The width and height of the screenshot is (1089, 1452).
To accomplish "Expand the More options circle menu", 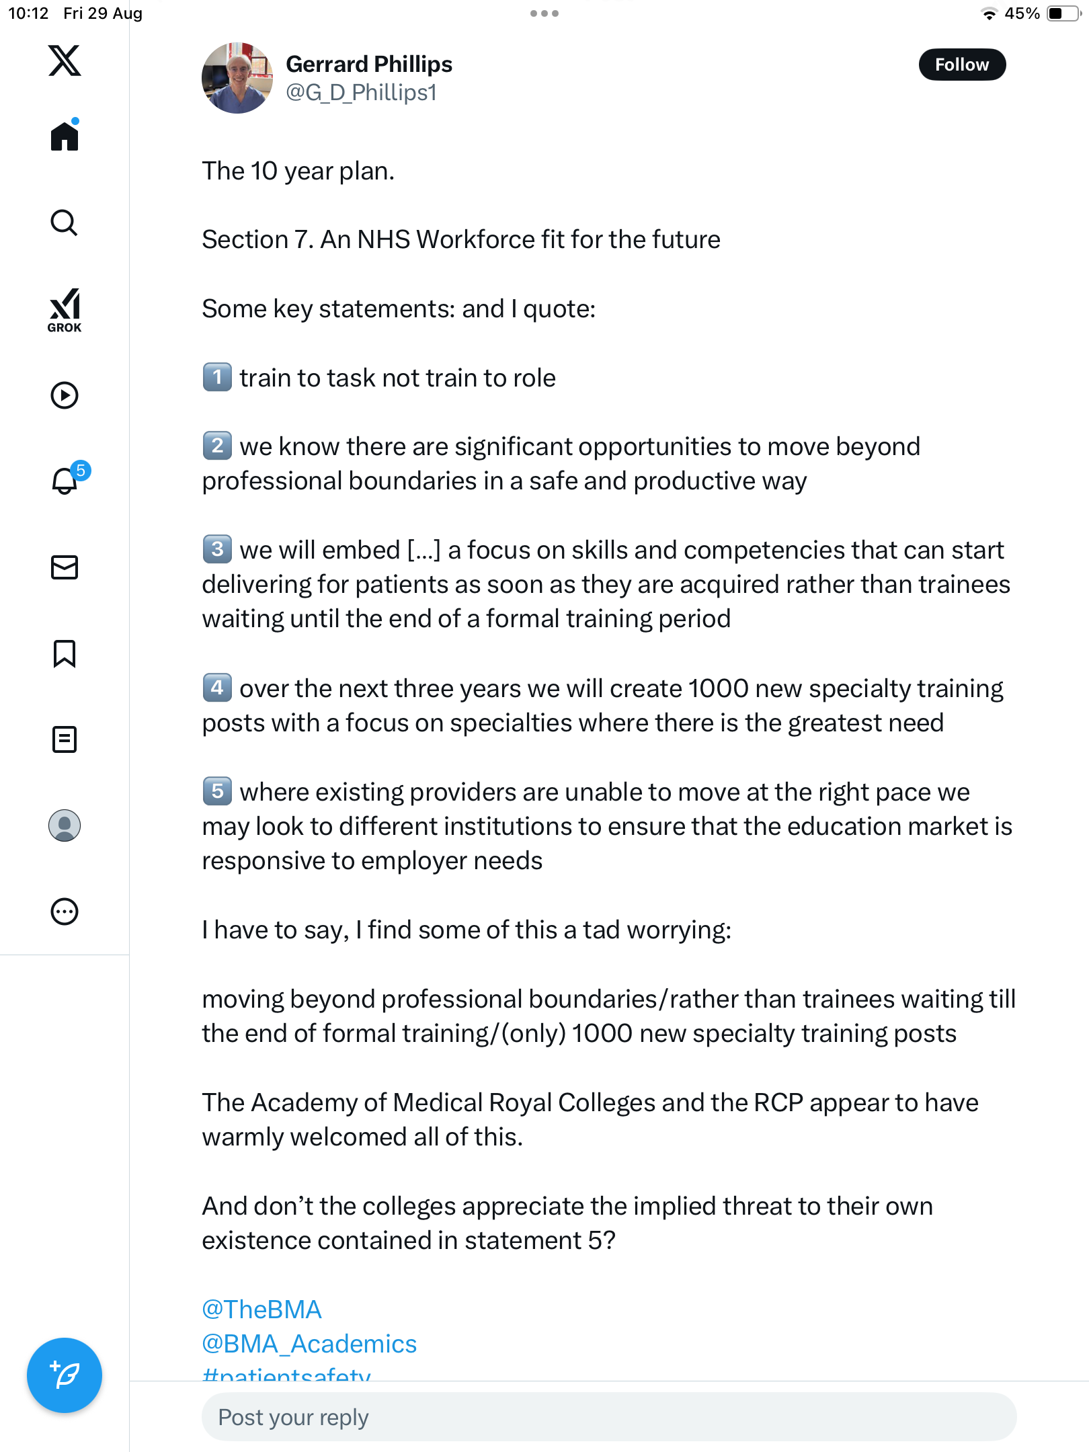I will pyautogui.click(x=65, y=912).
